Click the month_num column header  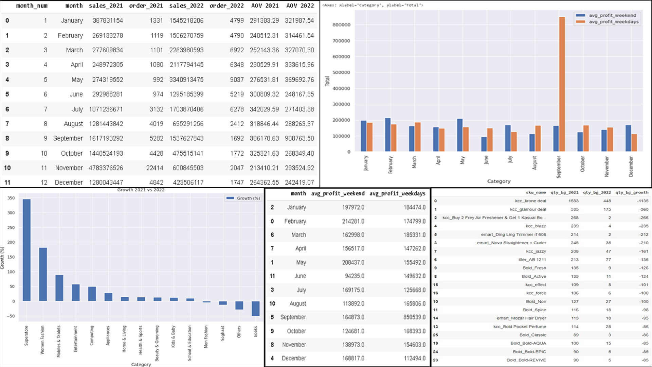click(x=32, y=5)
